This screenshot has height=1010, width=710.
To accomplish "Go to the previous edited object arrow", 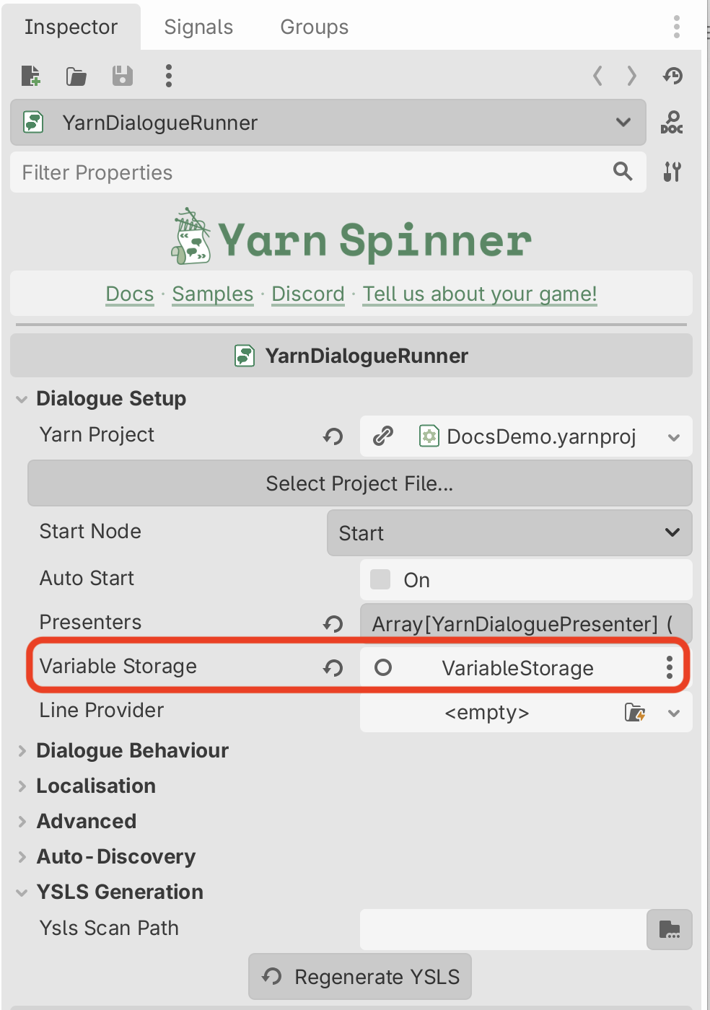I will [x=597, y=76].
